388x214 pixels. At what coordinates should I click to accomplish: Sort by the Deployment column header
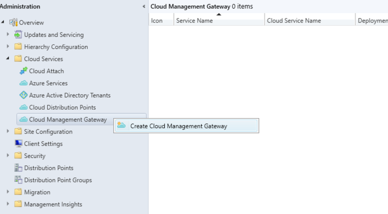(372, 21)
